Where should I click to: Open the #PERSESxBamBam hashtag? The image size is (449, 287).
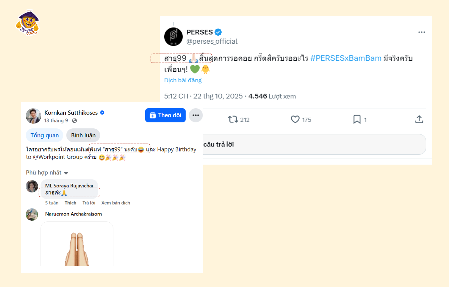346,58
